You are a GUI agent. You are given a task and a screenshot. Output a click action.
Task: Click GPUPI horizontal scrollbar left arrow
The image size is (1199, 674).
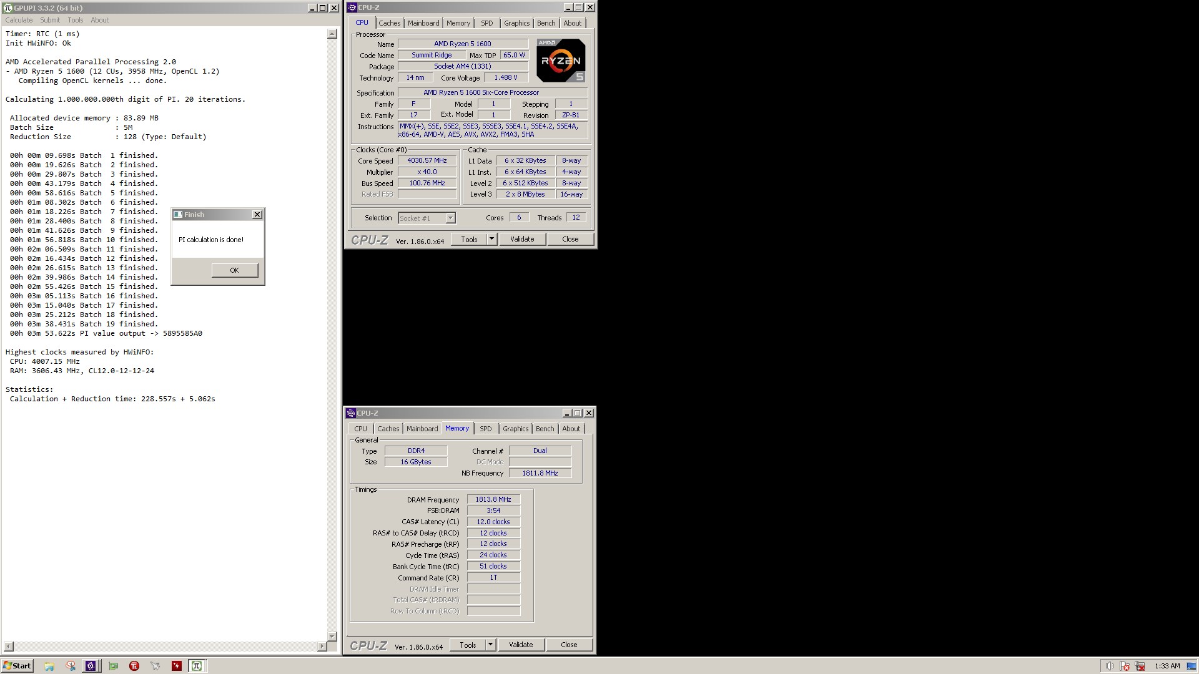[x=9, y=647]
